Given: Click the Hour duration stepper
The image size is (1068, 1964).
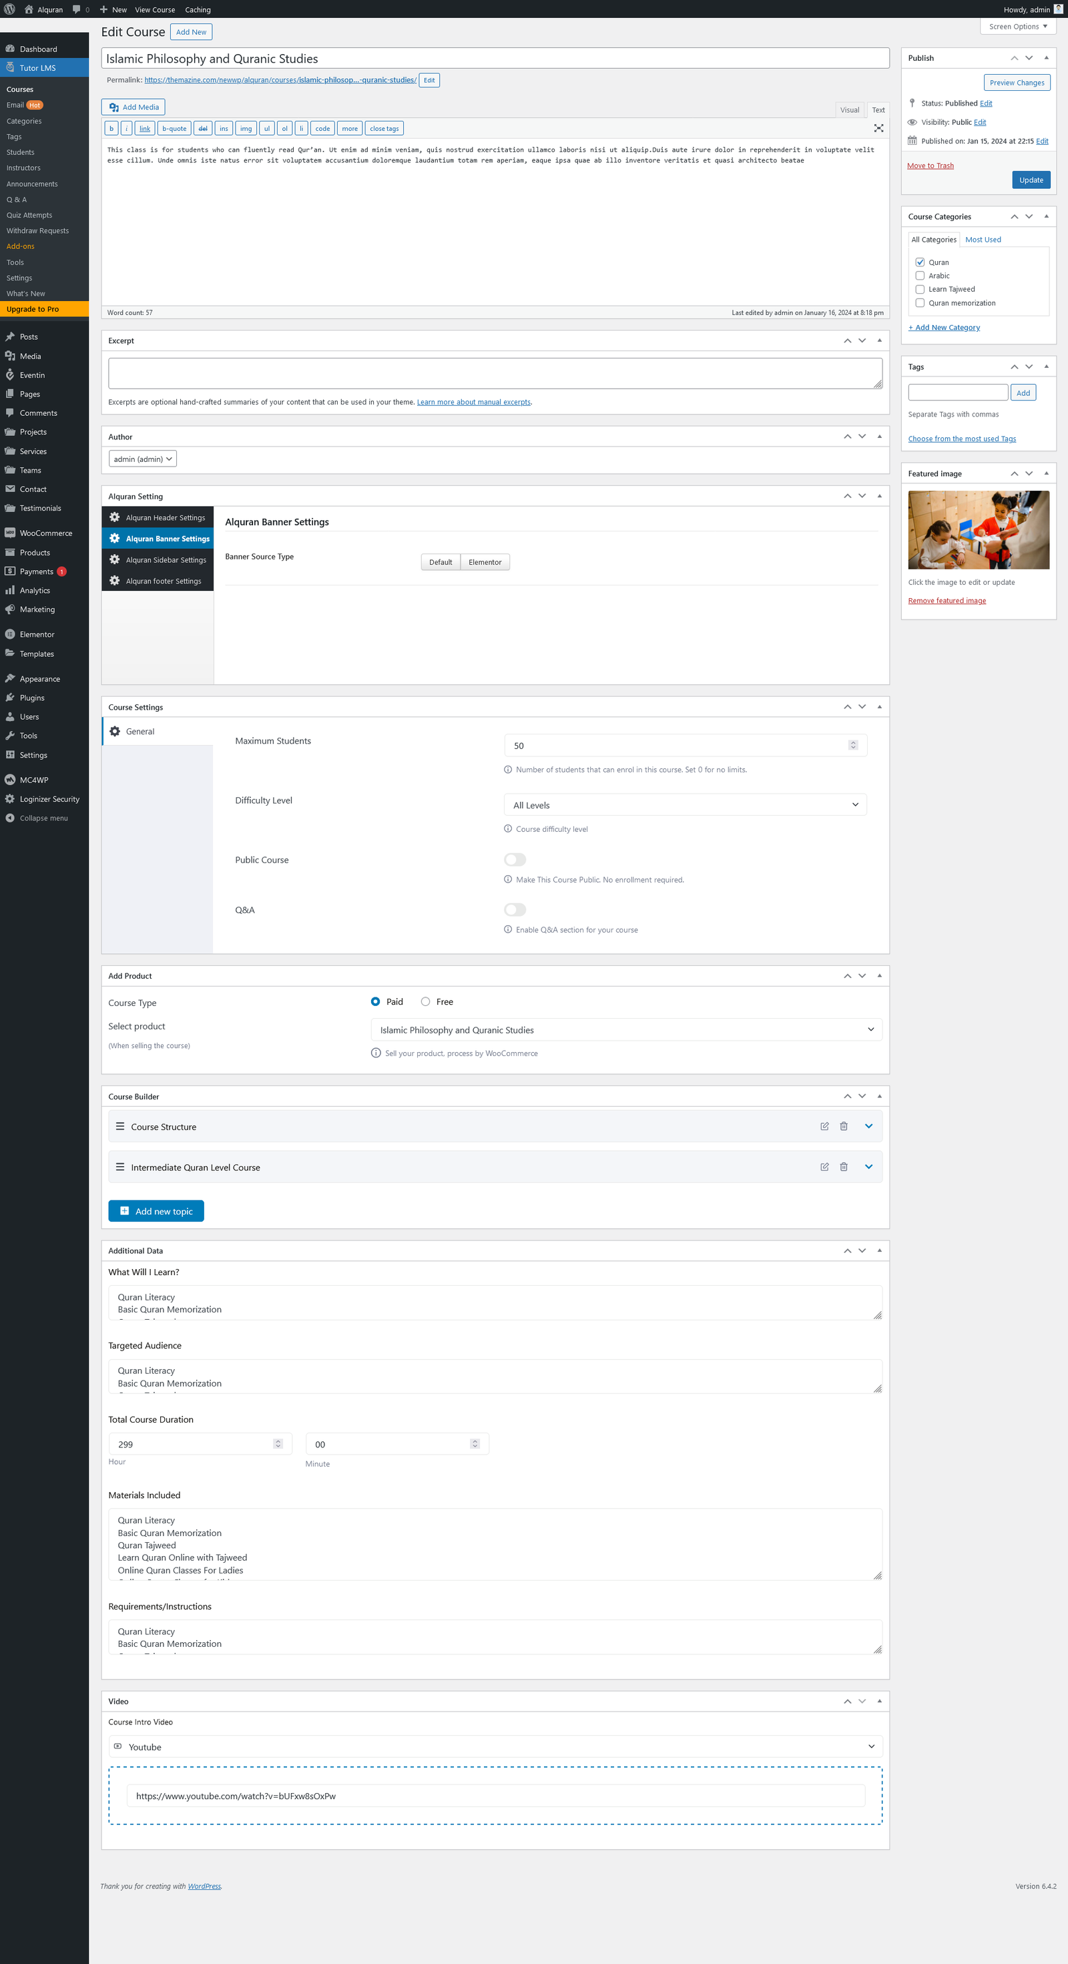Looking at the screenshot, I should coord(278,1444).
